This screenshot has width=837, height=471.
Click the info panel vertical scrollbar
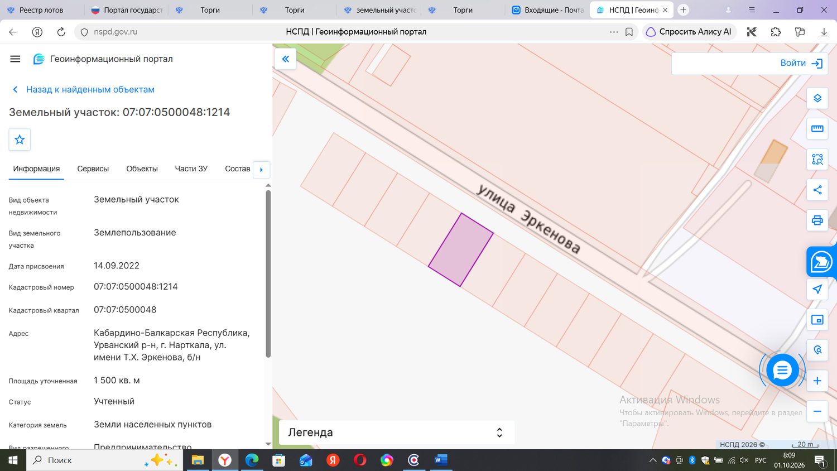(268, 273)
